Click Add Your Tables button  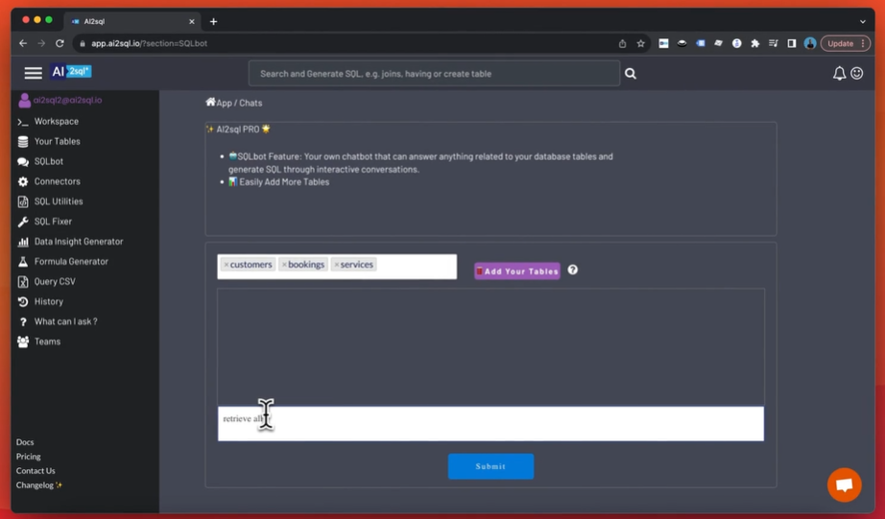click(x=517, y=271)
